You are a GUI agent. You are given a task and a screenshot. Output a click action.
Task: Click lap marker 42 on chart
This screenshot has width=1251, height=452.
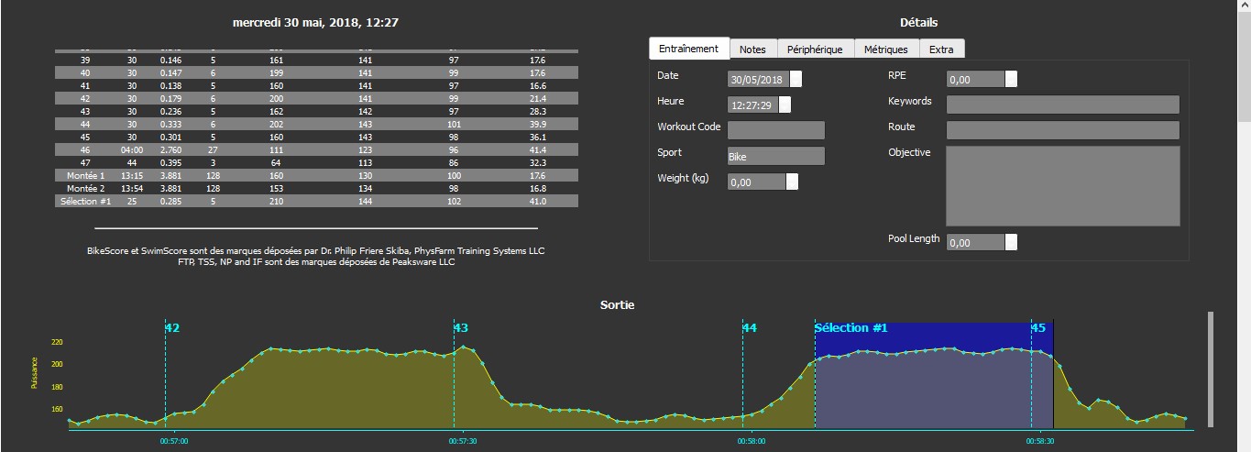pyautogui.click(x=172, y=327)
